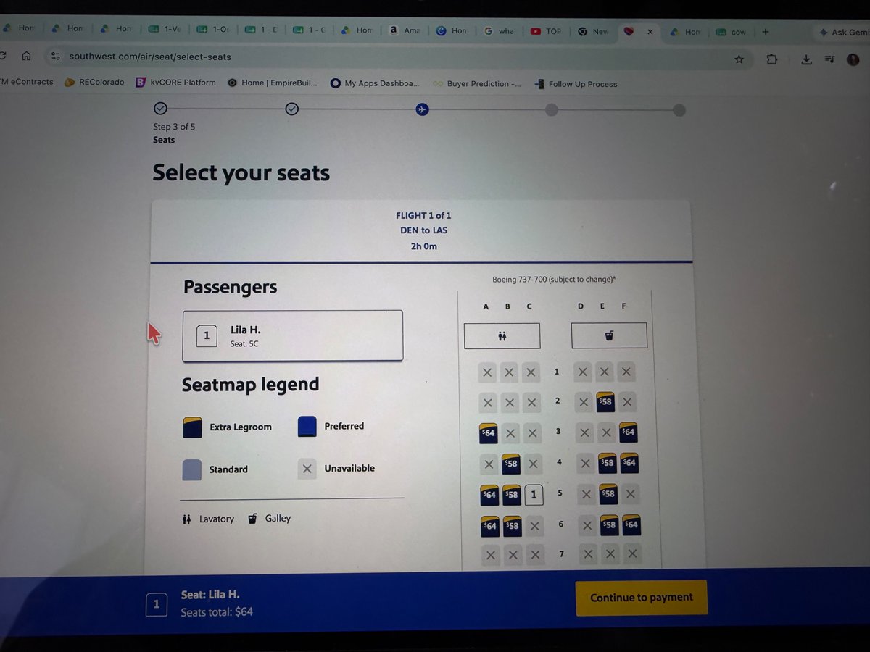Open the media control icon in toolbar
Screen dimensions: 870x652
[830, 59]
